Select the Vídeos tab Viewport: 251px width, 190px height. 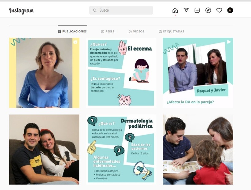pos(137,32)
